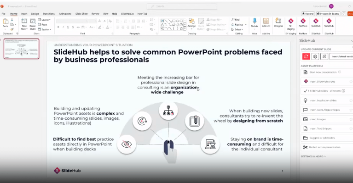The image size is (353, 183).
Task: Toggle text shadow
Action: coord(73,27)
